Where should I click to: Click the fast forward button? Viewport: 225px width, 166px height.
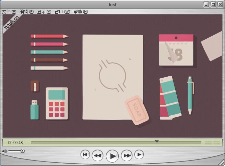pyautogui.click(x=127, y=155)
